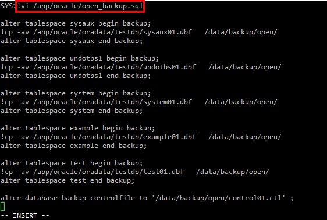Click 'alter tablespace test end backup' line
Image resolution: width=327 pixels, height=220 pixels.
pos(67,180)
